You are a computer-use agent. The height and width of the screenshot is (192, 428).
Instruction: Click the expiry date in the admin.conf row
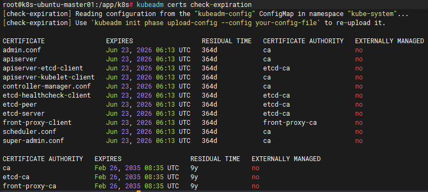[148, 50]
